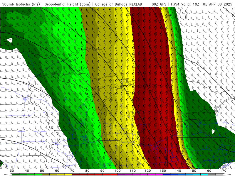The image size is (235, 176).
Task: Click the "Geopotential Height (gpm)" header text
Action: [68, 4]
